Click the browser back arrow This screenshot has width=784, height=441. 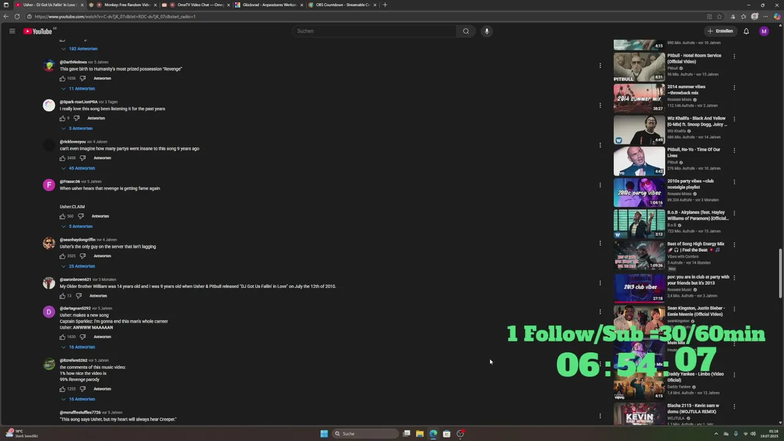tap(6, 17)
